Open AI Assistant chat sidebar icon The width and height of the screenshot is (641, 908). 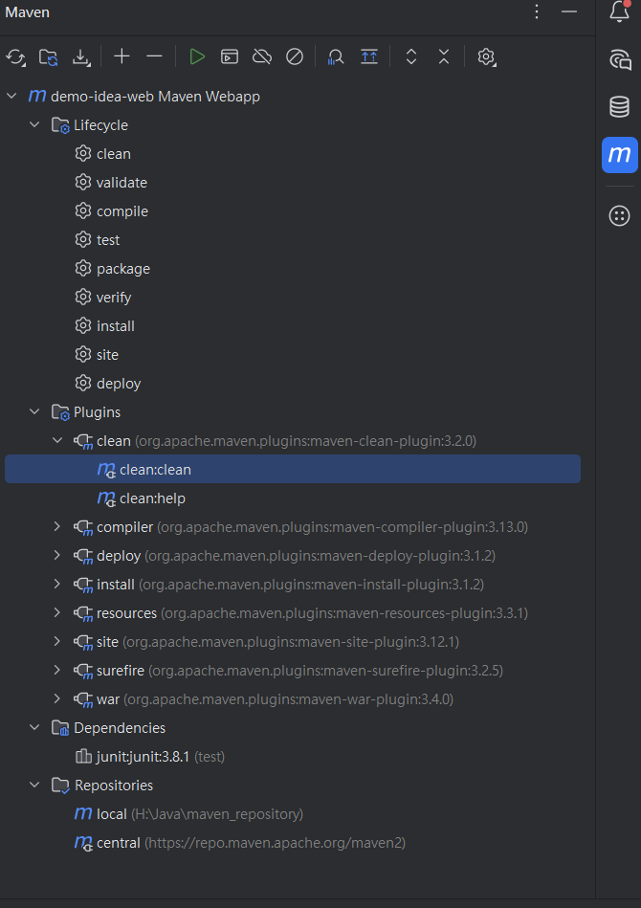[x=620, y=59]
